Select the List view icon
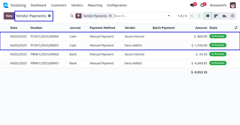 (208, 16)
